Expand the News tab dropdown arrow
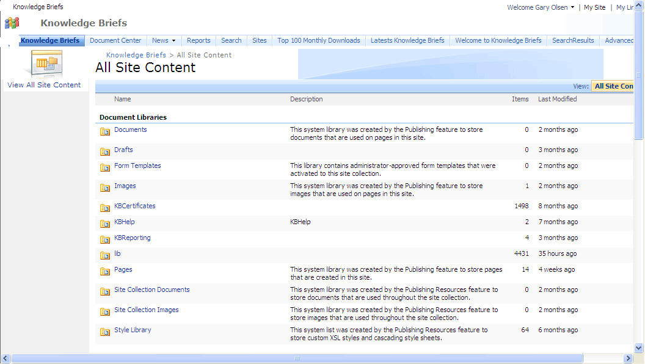Image resolution: width=645 pixels, height=364 pixels. [173, 41]
